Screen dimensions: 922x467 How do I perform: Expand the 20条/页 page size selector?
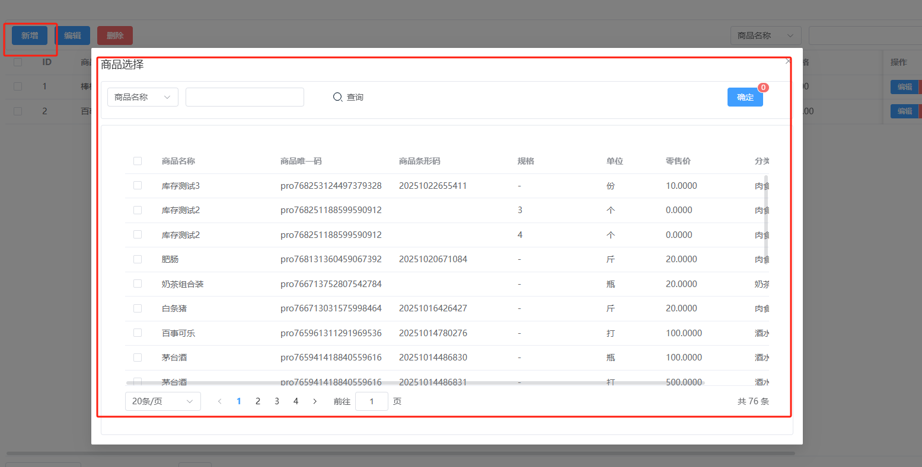pyautogui.click(x=163, y=401)
